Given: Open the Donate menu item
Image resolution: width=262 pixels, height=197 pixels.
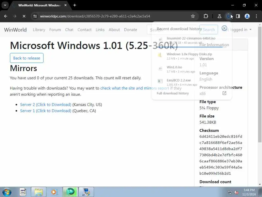Looking at the screenshot, I should (x=130, y=30).
